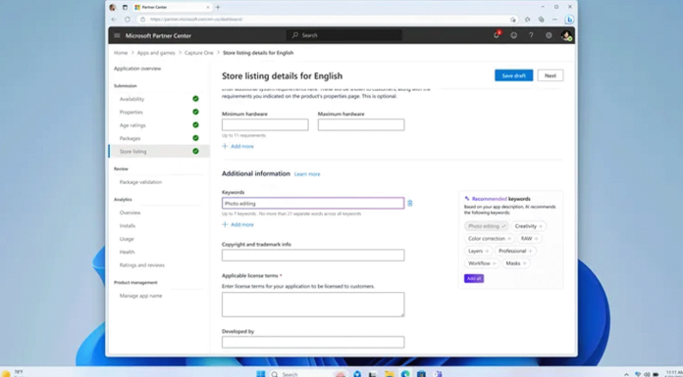Screen dimensions: 683x377
Task: View site information lock icon in address bar
Action: [x=142, y=20]
